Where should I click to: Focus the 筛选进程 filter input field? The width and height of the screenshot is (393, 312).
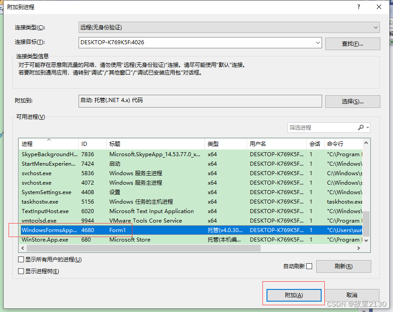tap(323, 128)
